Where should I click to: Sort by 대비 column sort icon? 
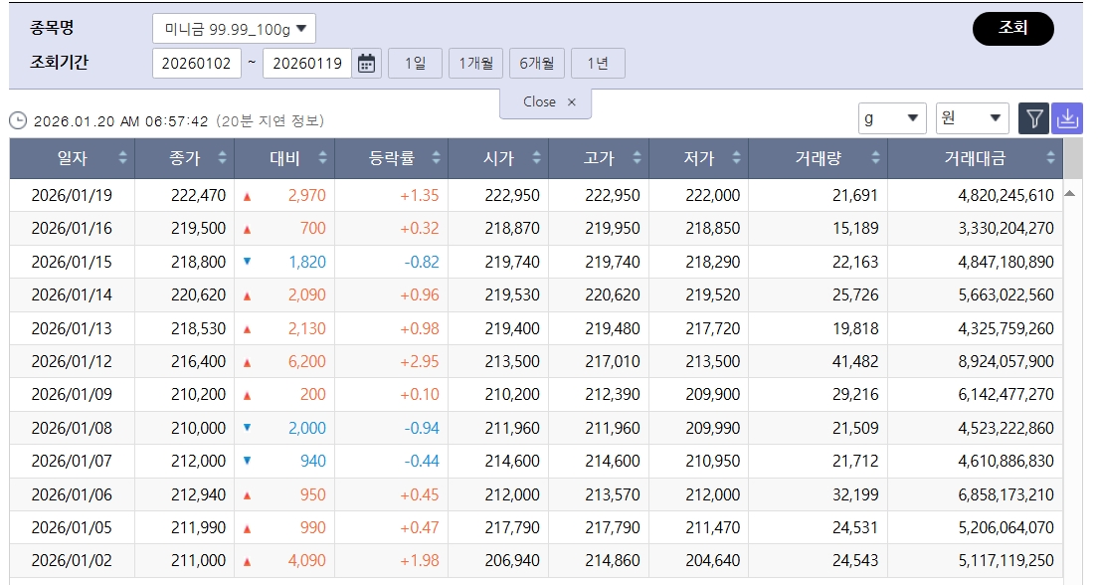tap(321, 158)
